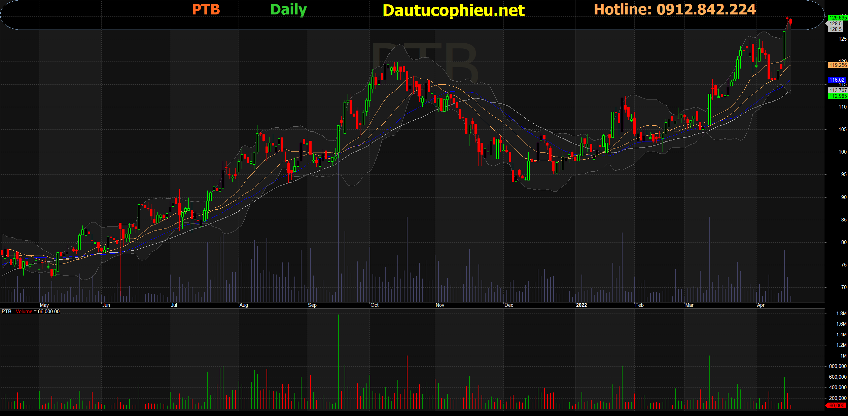Image resolution: width=848 pixels, height=416 pixels.
Task: Click the red 66,000 volume tag
Action: click(837, 406)
